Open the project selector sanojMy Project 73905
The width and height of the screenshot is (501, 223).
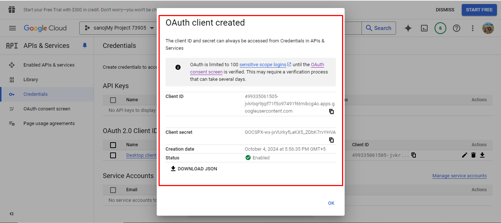(x=119, y=28)
